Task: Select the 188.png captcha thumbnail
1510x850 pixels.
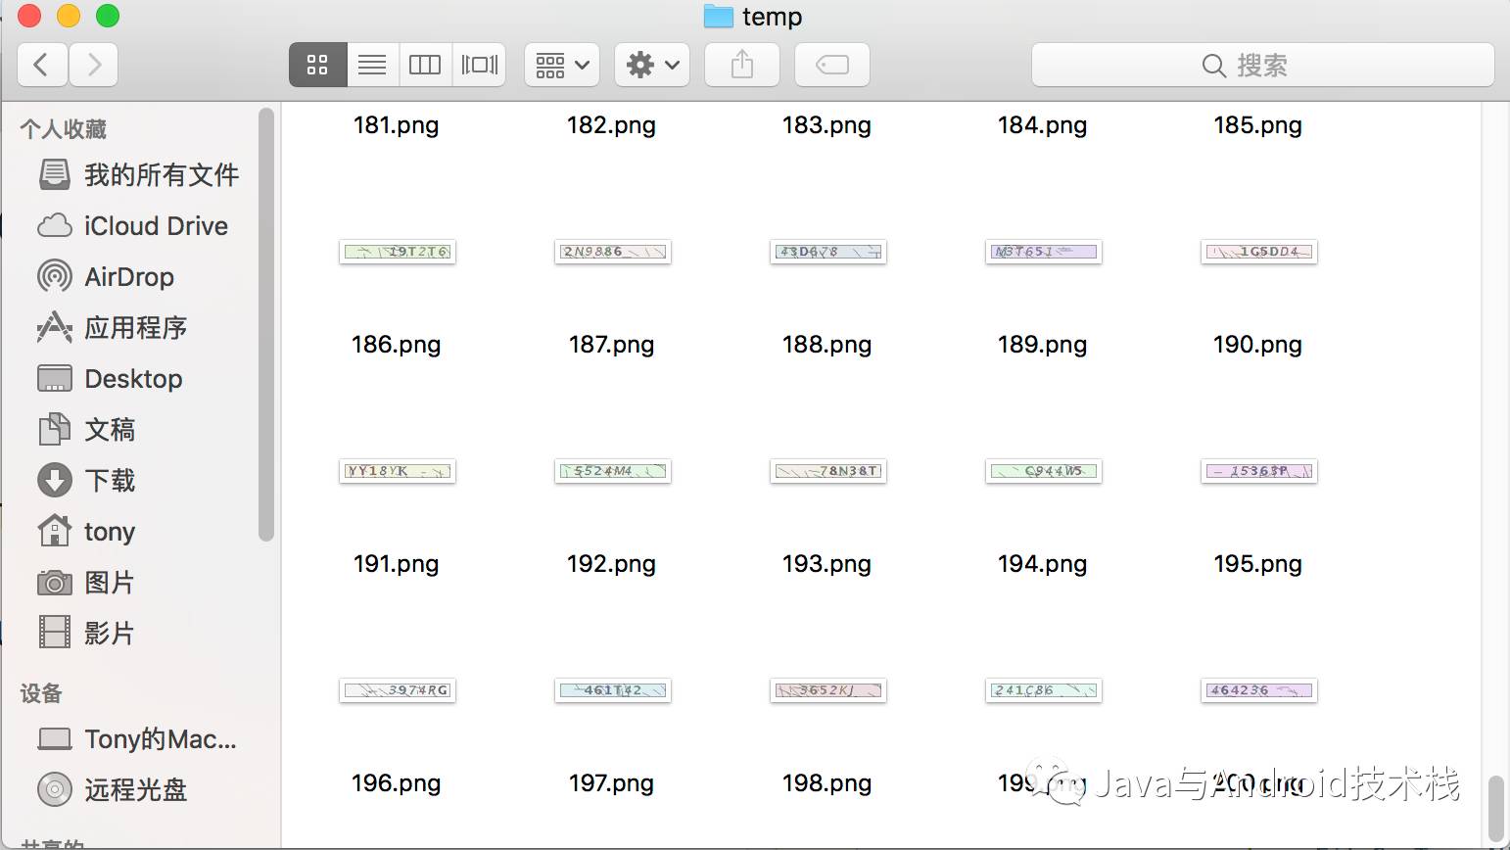Action: (828, 253)
